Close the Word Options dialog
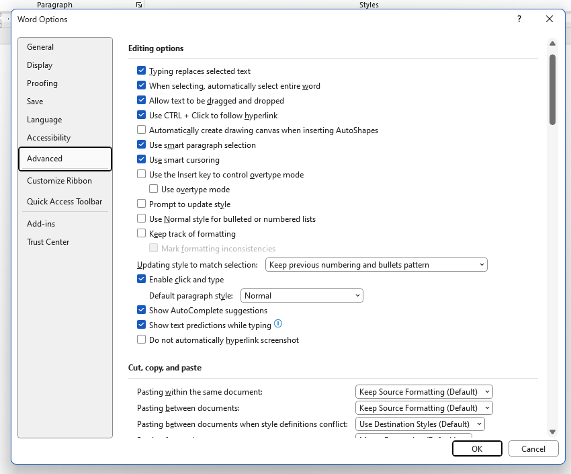Viewport: 571px width, 474px height. (549, 19)
